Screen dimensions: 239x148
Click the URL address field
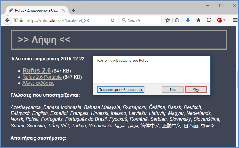click(66, 20)
